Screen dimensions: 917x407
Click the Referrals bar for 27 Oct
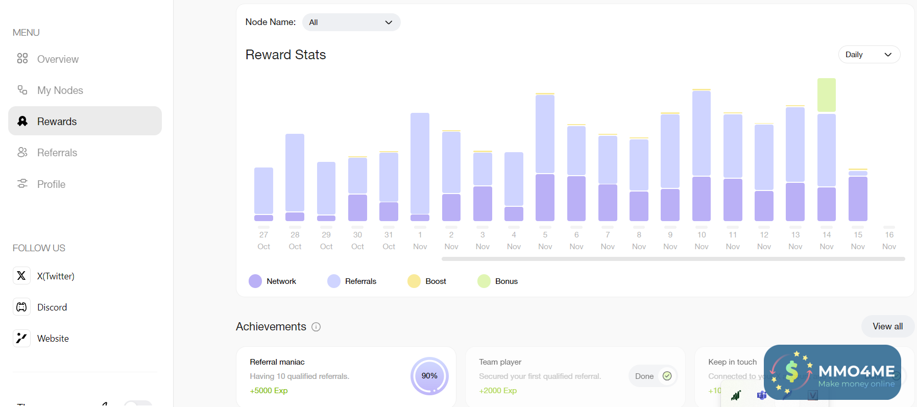(x=263, y=190)
